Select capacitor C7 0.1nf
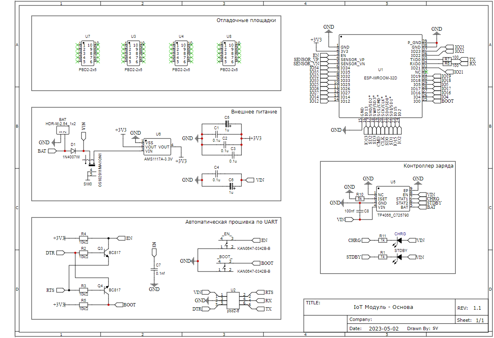The image size is (494, 338). click(x=154, y=269)
